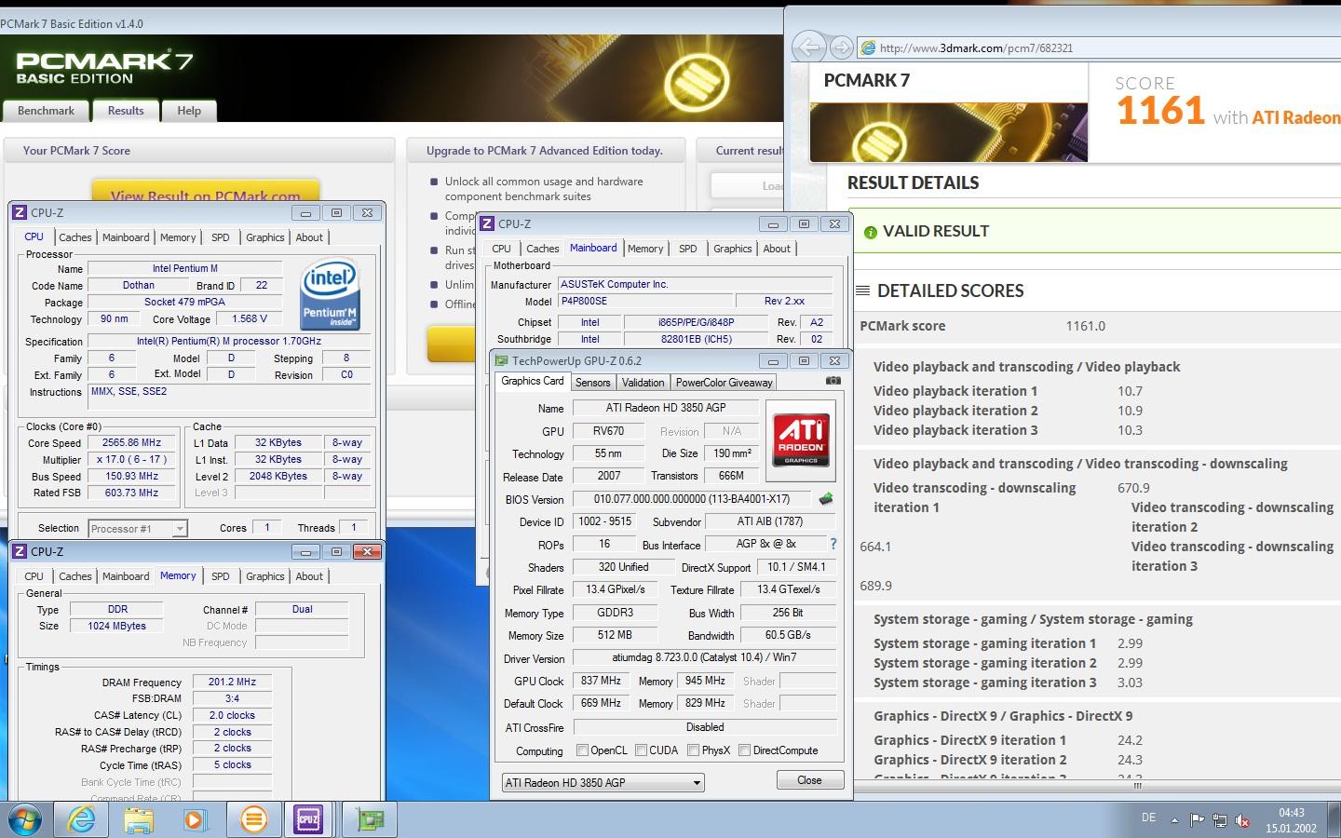
Task: Click the Memory Size 512 MB field
Action: [615, 635]
